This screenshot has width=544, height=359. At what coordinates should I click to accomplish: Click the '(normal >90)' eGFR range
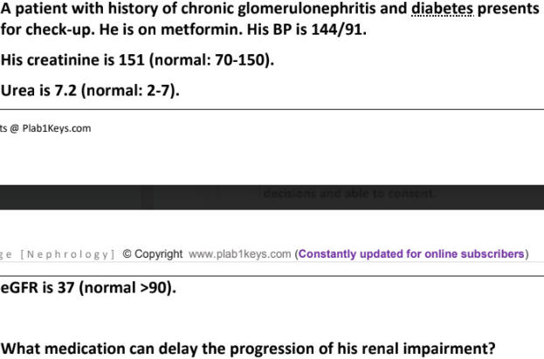point(127,288)
